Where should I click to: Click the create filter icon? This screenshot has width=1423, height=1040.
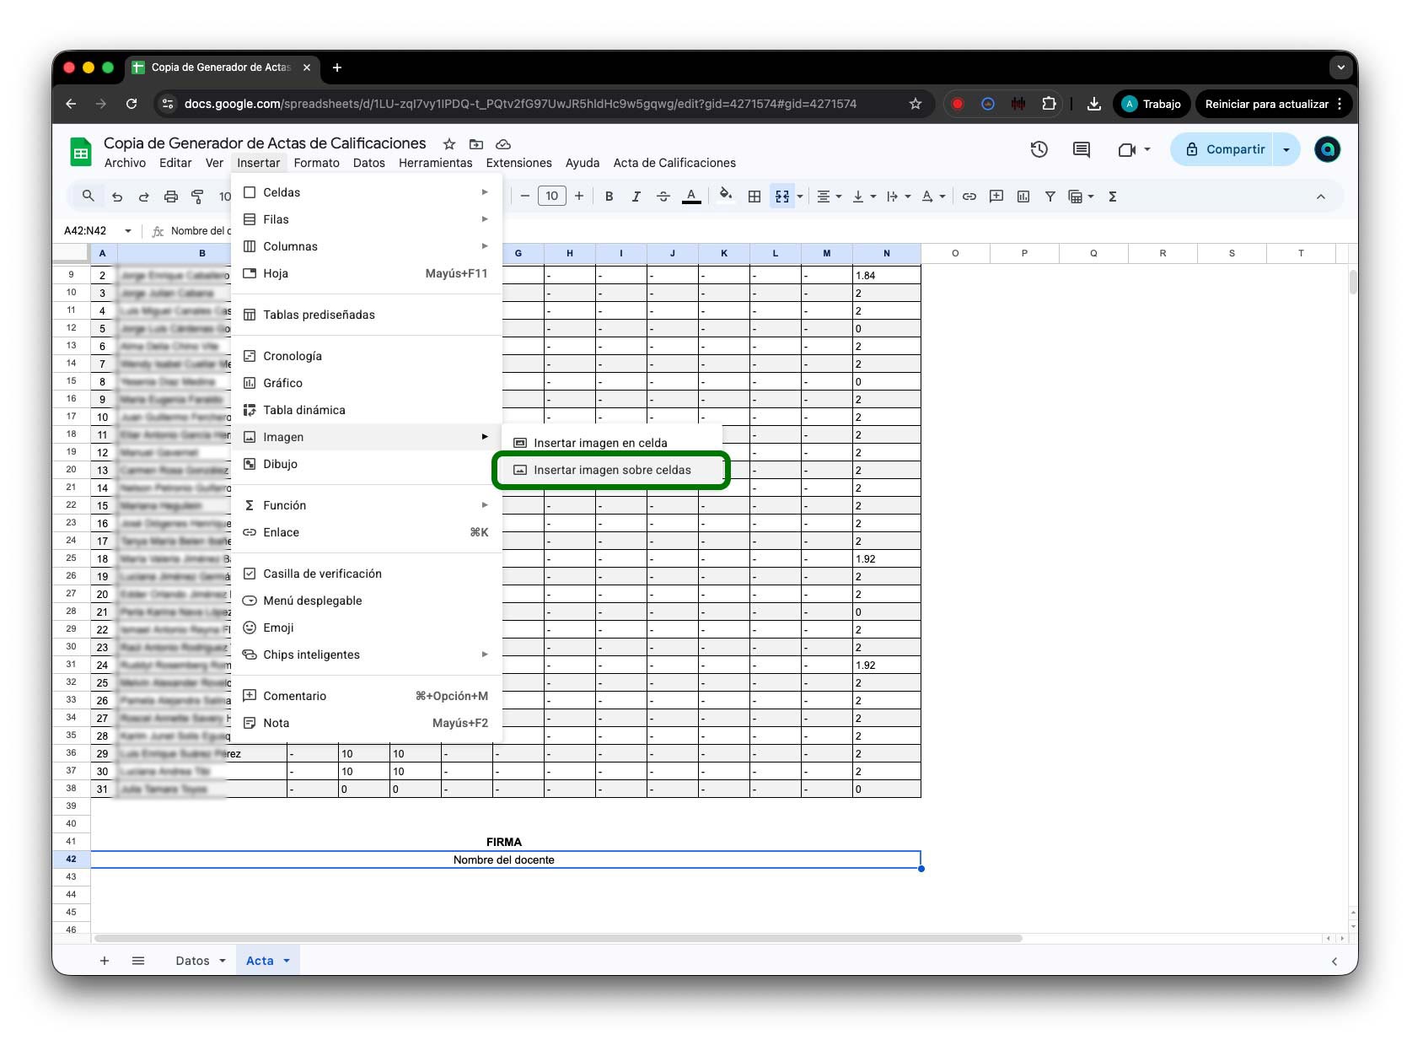coord(1050,197)
